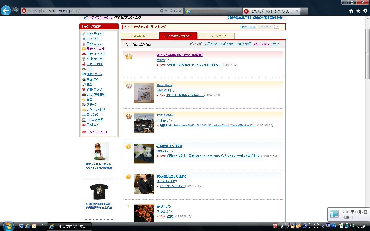Click the browser Back arrow button
The image size is (370, 231).
click(x=6, y=11)
